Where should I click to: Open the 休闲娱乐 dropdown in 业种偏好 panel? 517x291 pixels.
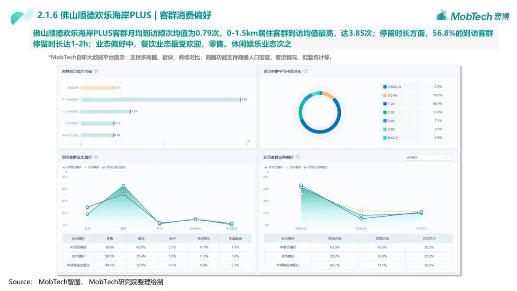tap(427, 157)
